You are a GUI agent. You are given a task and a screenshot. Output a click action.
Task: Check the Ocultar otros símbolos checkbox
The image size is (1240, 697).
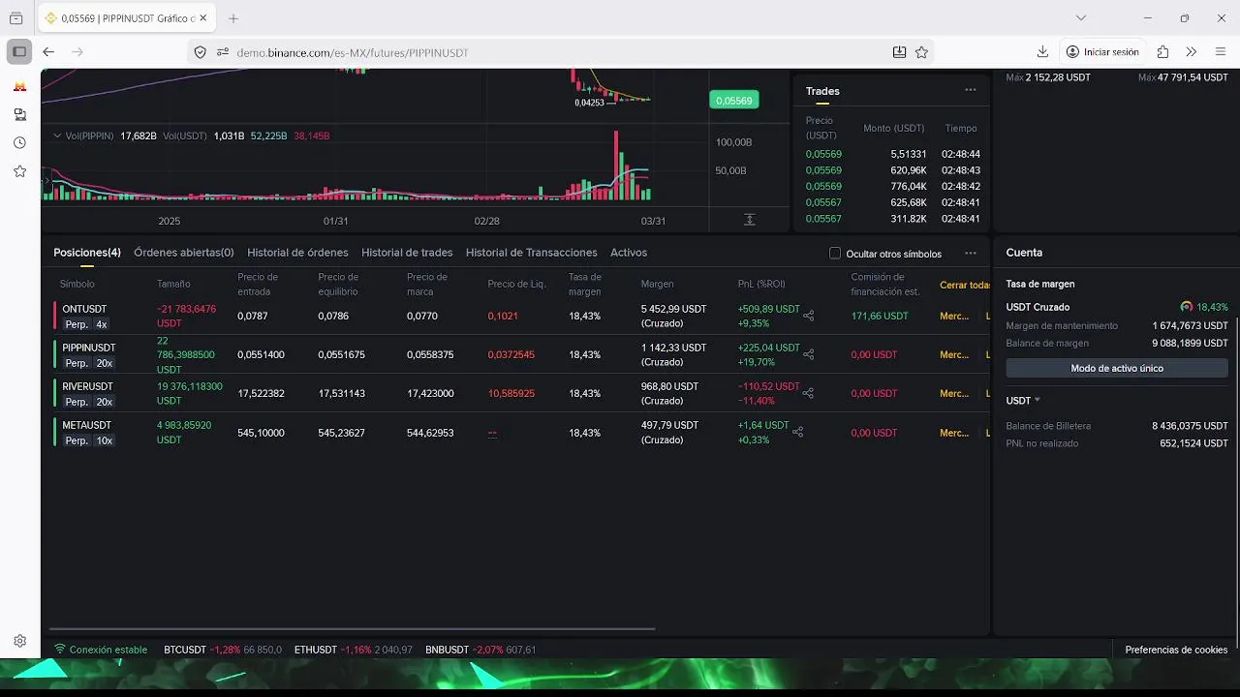pos(835,254)
